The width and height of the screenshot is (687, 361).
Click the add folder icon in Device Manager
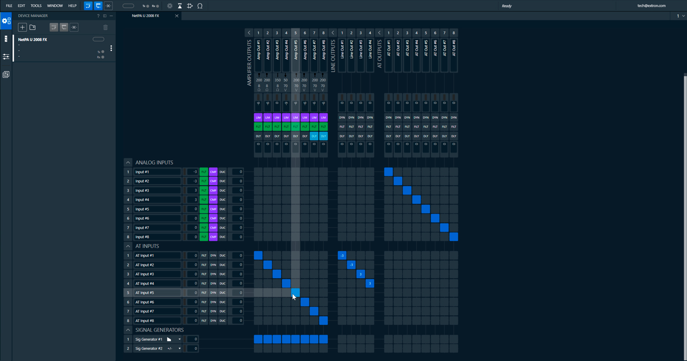(33, 27)
